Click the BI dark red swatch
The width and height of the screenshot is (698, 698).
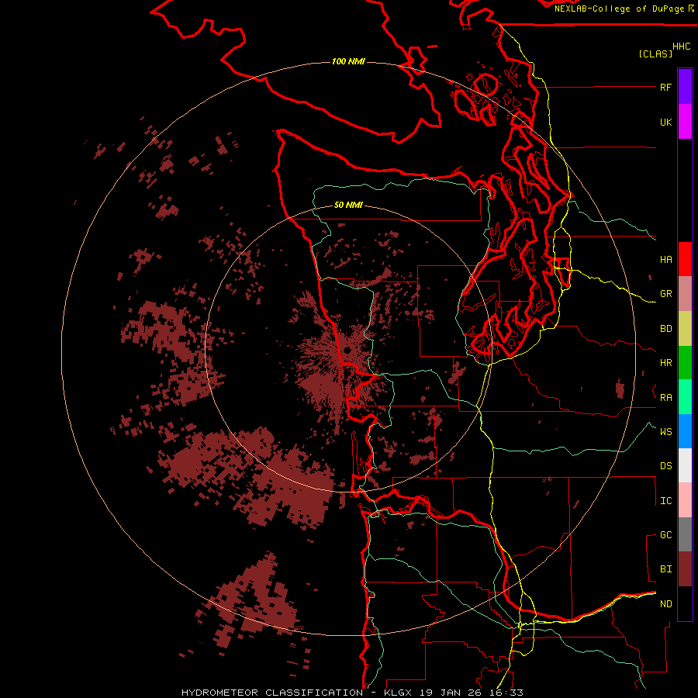pyautogui.click(x=685, y=569)
